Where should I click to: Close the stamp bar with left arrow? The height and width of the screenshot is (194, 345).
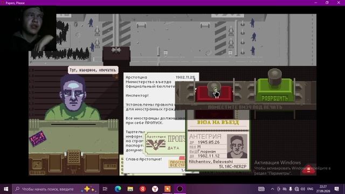[177, 92]
